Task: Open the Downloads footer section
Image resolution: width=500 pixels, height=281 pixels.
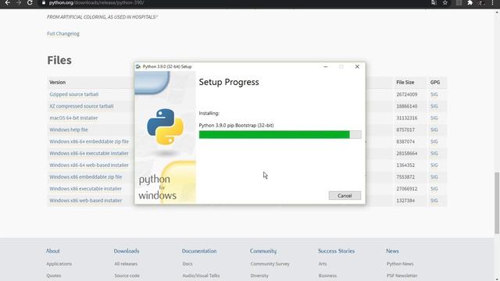Action: pos(127,251)
